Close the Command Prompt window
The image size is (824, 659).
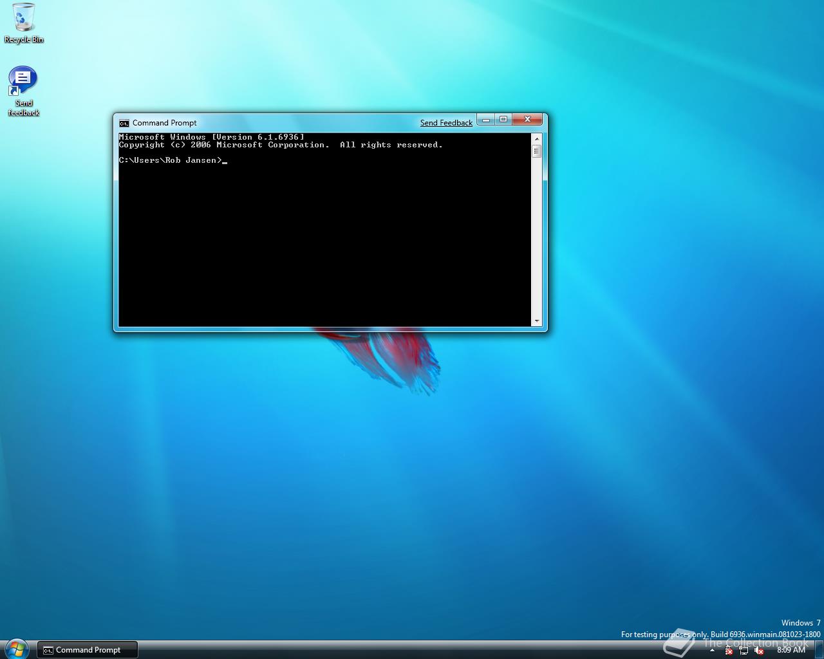point(527,120)
